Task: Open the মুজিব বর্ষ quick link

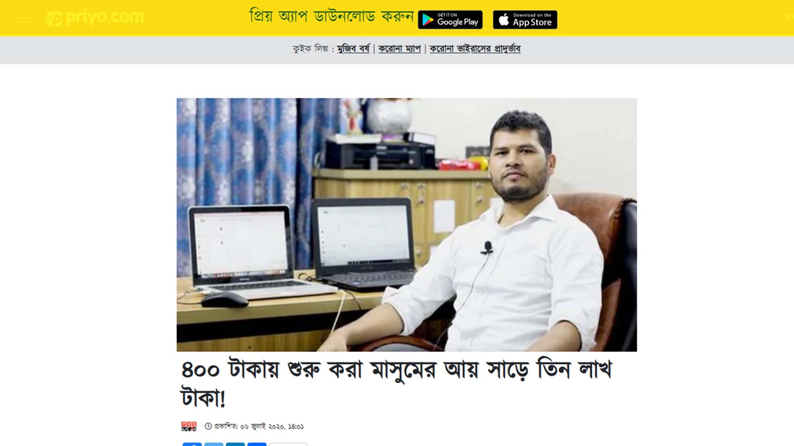Action: click(x=353, y=49)
